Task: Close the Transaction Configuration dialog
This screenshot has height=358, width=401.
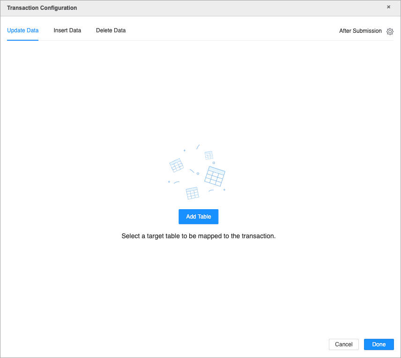Action: click(x=388, y=7)
